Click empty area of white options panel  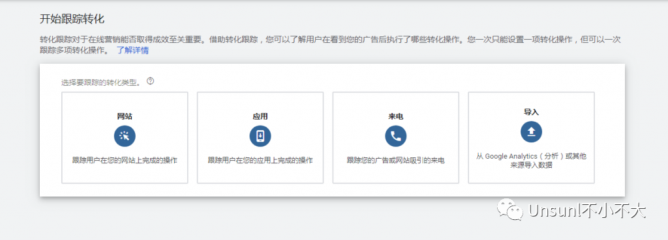tap(332, 190)
